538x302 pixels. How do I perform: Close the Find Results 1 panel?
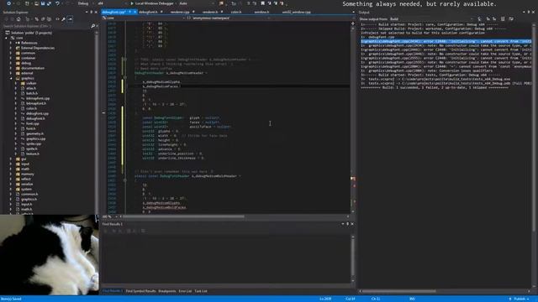pyautogui.click(x=352, y=224)
